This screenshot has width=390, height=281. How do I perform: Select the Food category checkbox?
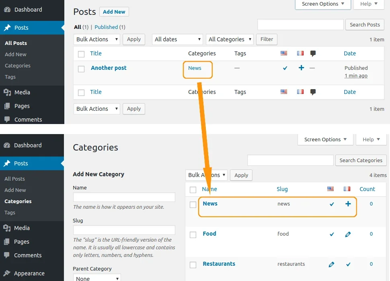[193, 234]
